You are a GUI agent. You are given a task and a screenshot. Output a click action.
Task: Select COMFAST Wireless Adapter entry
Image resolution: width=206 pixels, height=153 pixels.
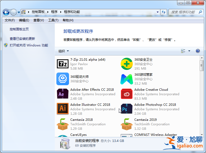tap(155, 135)
